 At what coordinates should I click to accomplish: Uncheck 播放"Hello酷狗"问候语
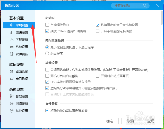(x=47, y=31)
